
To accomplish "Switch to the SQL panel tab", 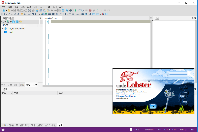I will (x=22, y=85).
